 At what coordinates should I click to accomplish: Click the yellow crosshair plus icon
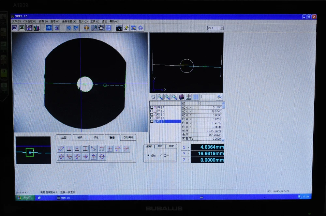click(x=86, y=28)
